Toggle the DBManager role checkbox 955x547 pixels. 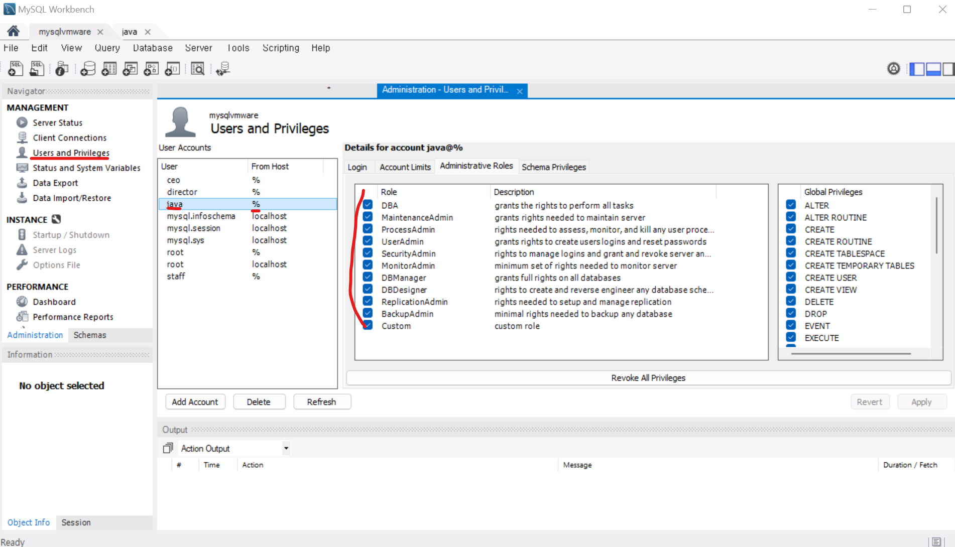368,277
